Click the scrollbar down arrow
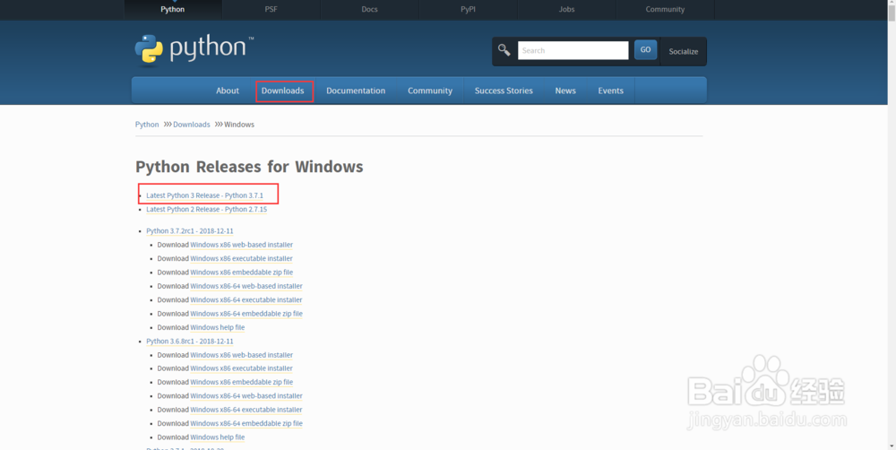The image size is (896, 450). (892, 446)
